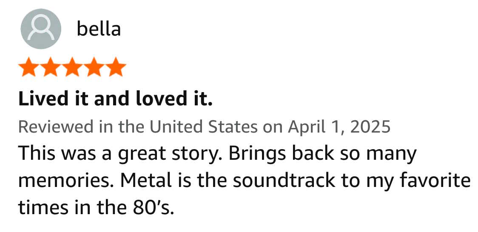Click 'Brings back so many' text
The image size is (478, 232).
[322, 154]
